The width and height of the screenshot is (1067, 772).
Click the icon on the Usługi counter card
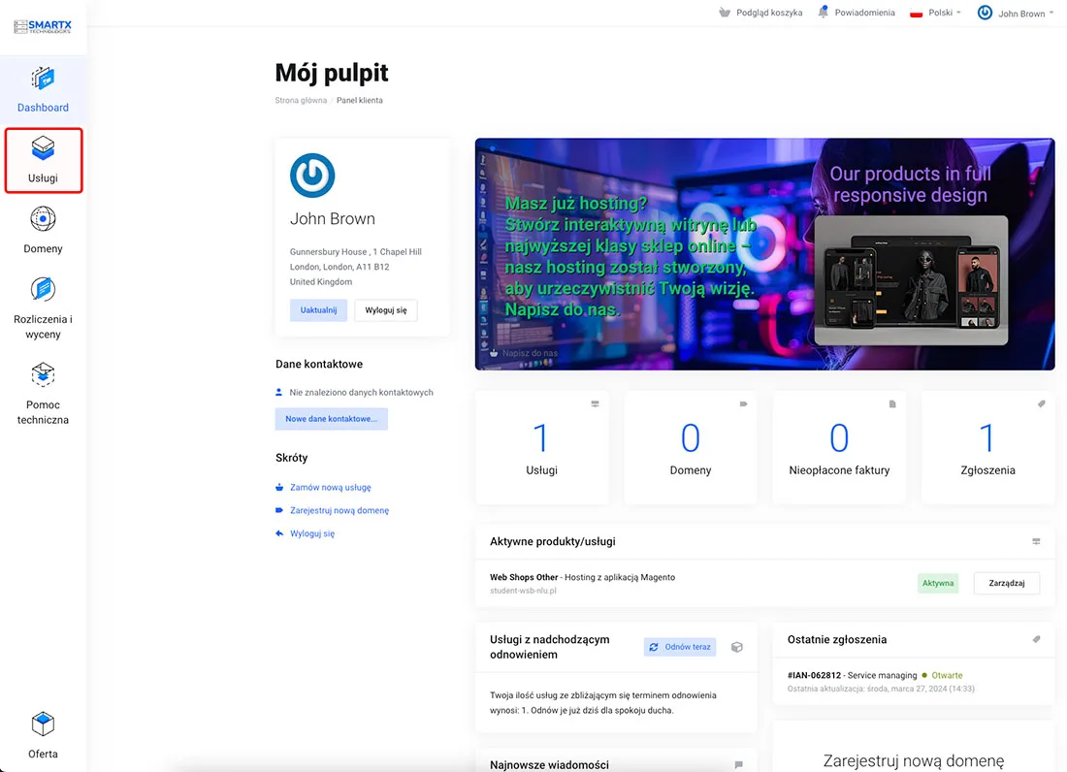[x=595, y=404]
